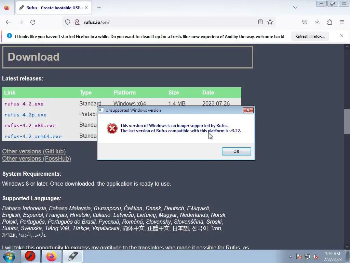The image size is (350, 263).
Task: Close the Unsupported Windows version dialog
Action: click(x=248, y=110)
